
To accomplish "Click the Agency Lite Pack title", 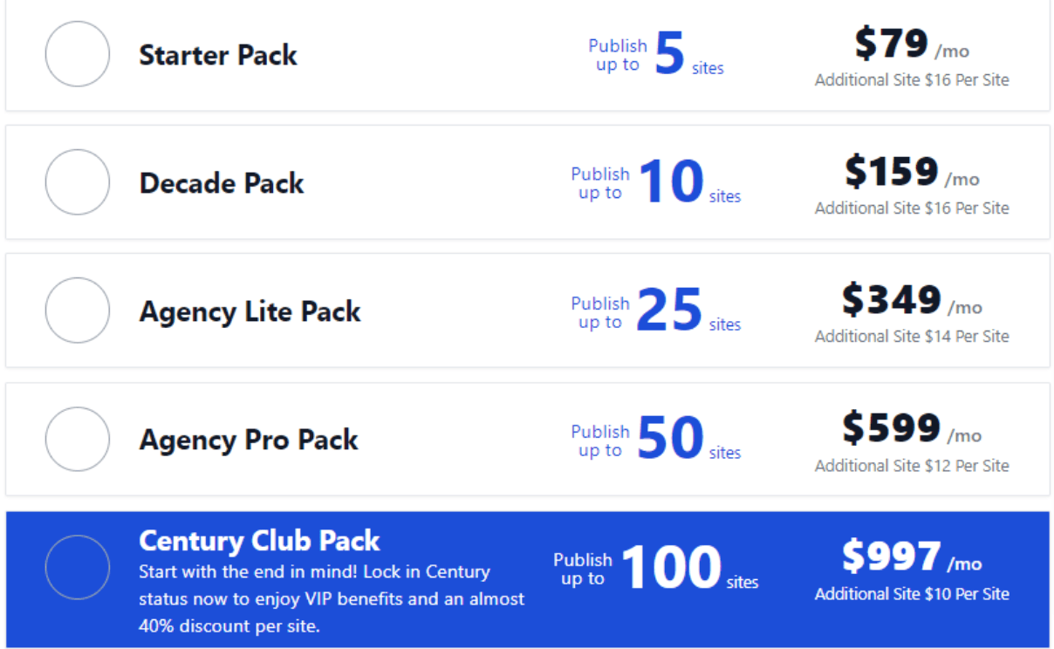I will click(250, 311).
